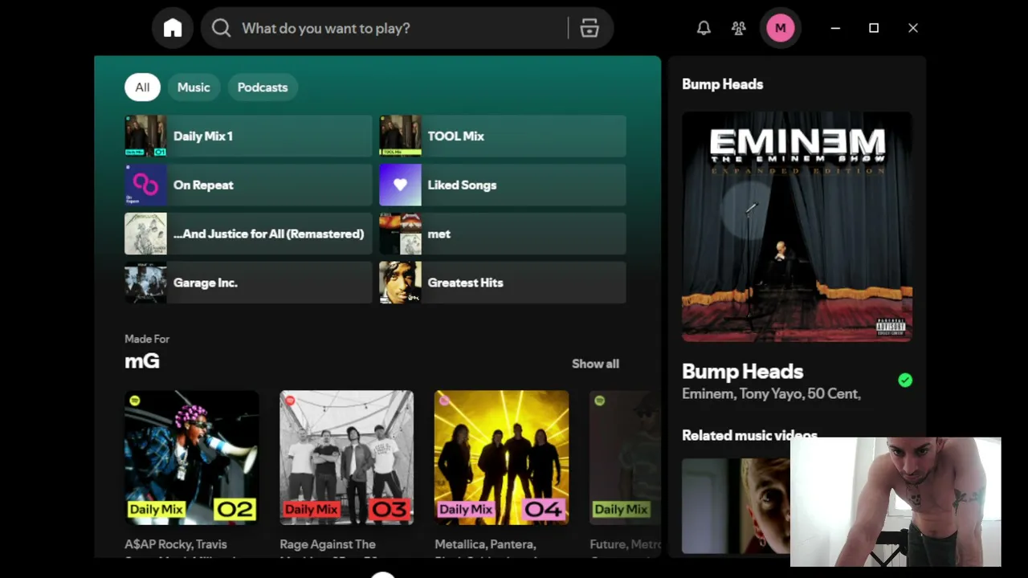Select the All filter chip
1028x578 pixels.
pos(142,88)
